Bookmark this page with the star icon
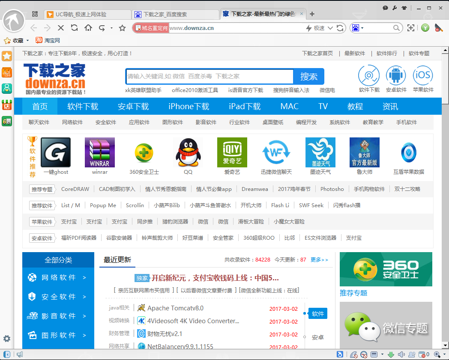Image resolution: width=449 pixels, height=360 pixels. pos(122,28)
